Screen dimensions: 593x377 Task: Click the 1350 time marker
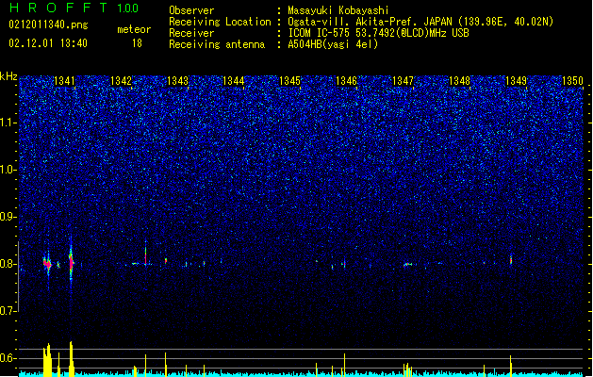coord(572,81)
